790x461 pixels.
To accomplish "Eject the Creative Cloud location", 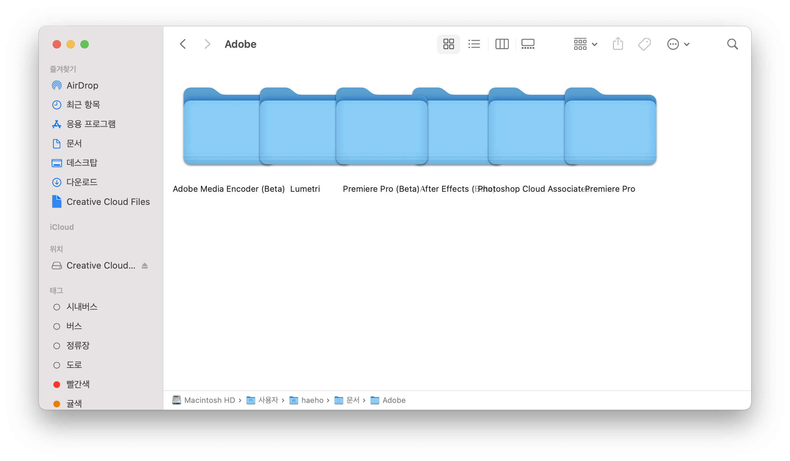I will tap(145, 266).
